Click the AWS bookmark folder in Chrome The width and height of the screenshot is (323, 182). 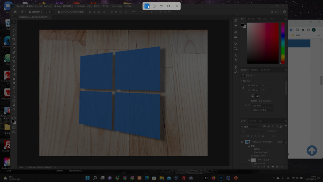point(296,35)
